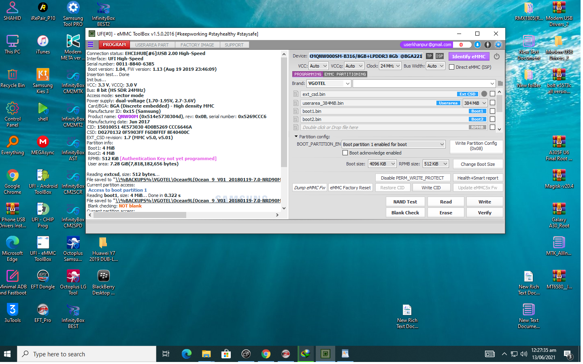Open Task View on the taskbar

point(166,354)
